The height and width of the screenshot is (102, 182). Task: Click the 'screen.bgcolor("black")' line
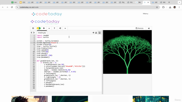point(47,43)
